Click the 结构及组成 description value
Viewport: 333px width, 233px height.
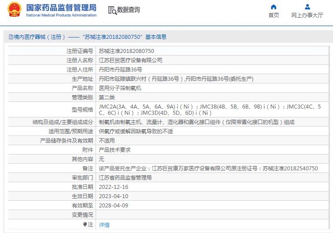pos(196,122)
